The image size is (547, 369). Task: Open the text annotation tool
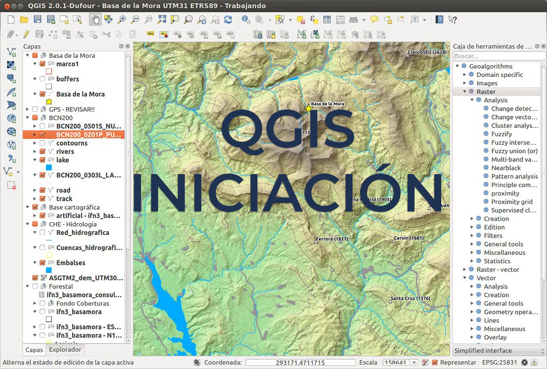click(415, 19)
